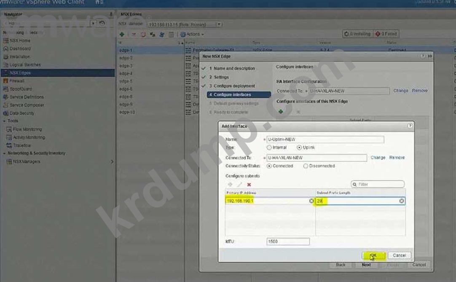The image size is (456, 282).
Task: Open the NSX Manager dropdown
Action: click(x=219, y=24)
